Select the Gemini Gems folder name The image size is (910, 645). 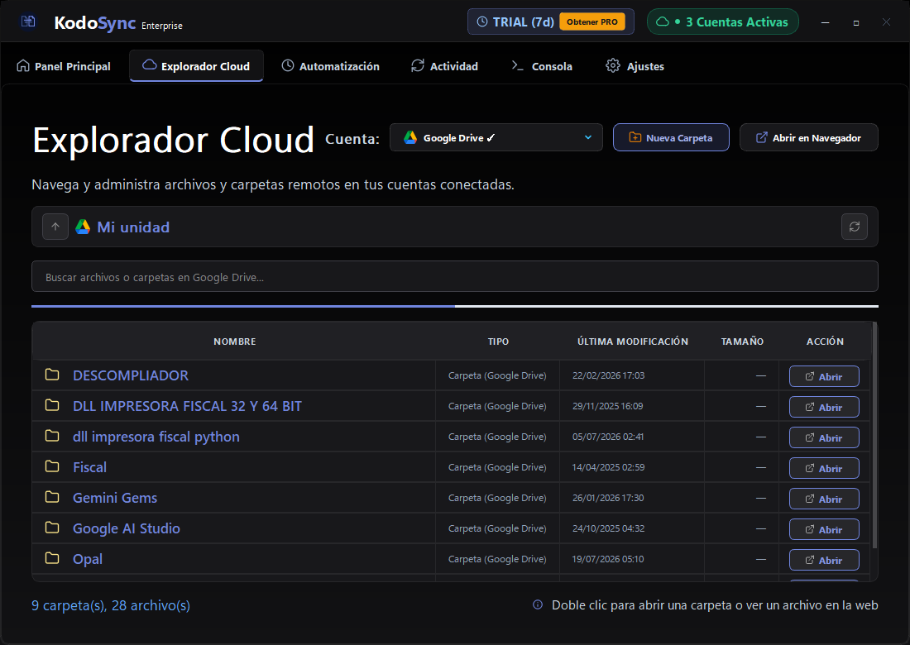point(115,498)
